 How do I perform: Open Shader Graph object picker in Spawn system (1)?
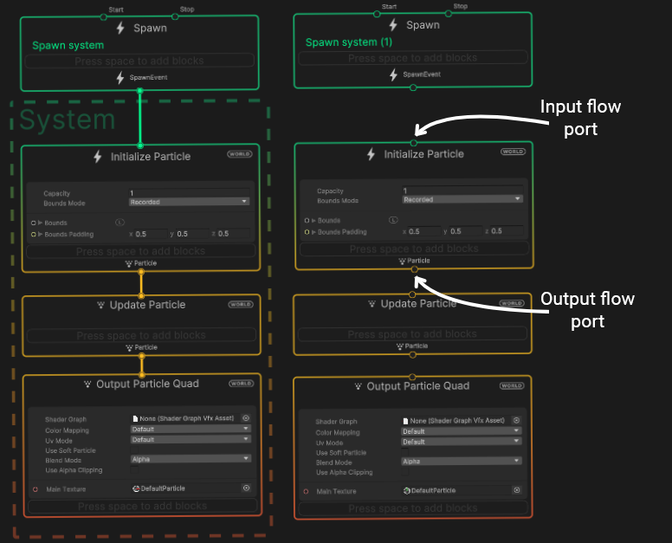(516, 420)
